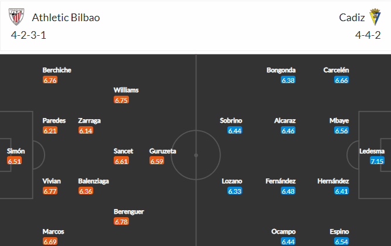
Task: Select Berchiche's 6.76 rating badge
Action: pos(50,80)
